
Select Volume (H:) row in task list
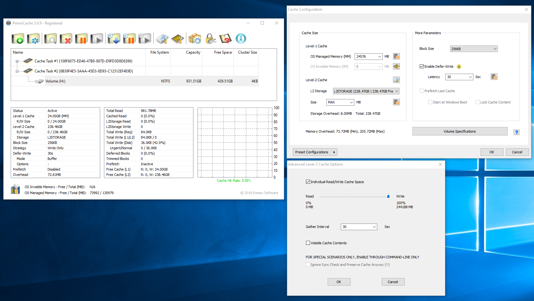tap(135, 81)
